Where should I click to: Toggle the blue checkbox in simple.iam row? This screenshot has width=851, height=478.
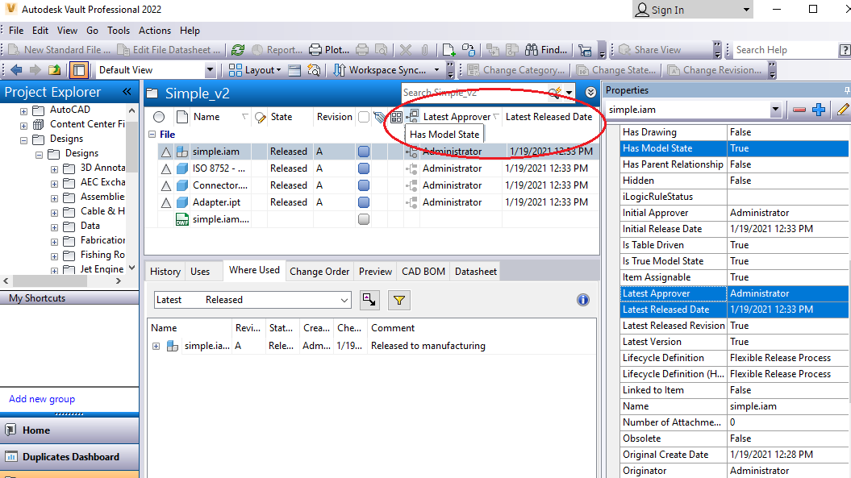[364, 152]
